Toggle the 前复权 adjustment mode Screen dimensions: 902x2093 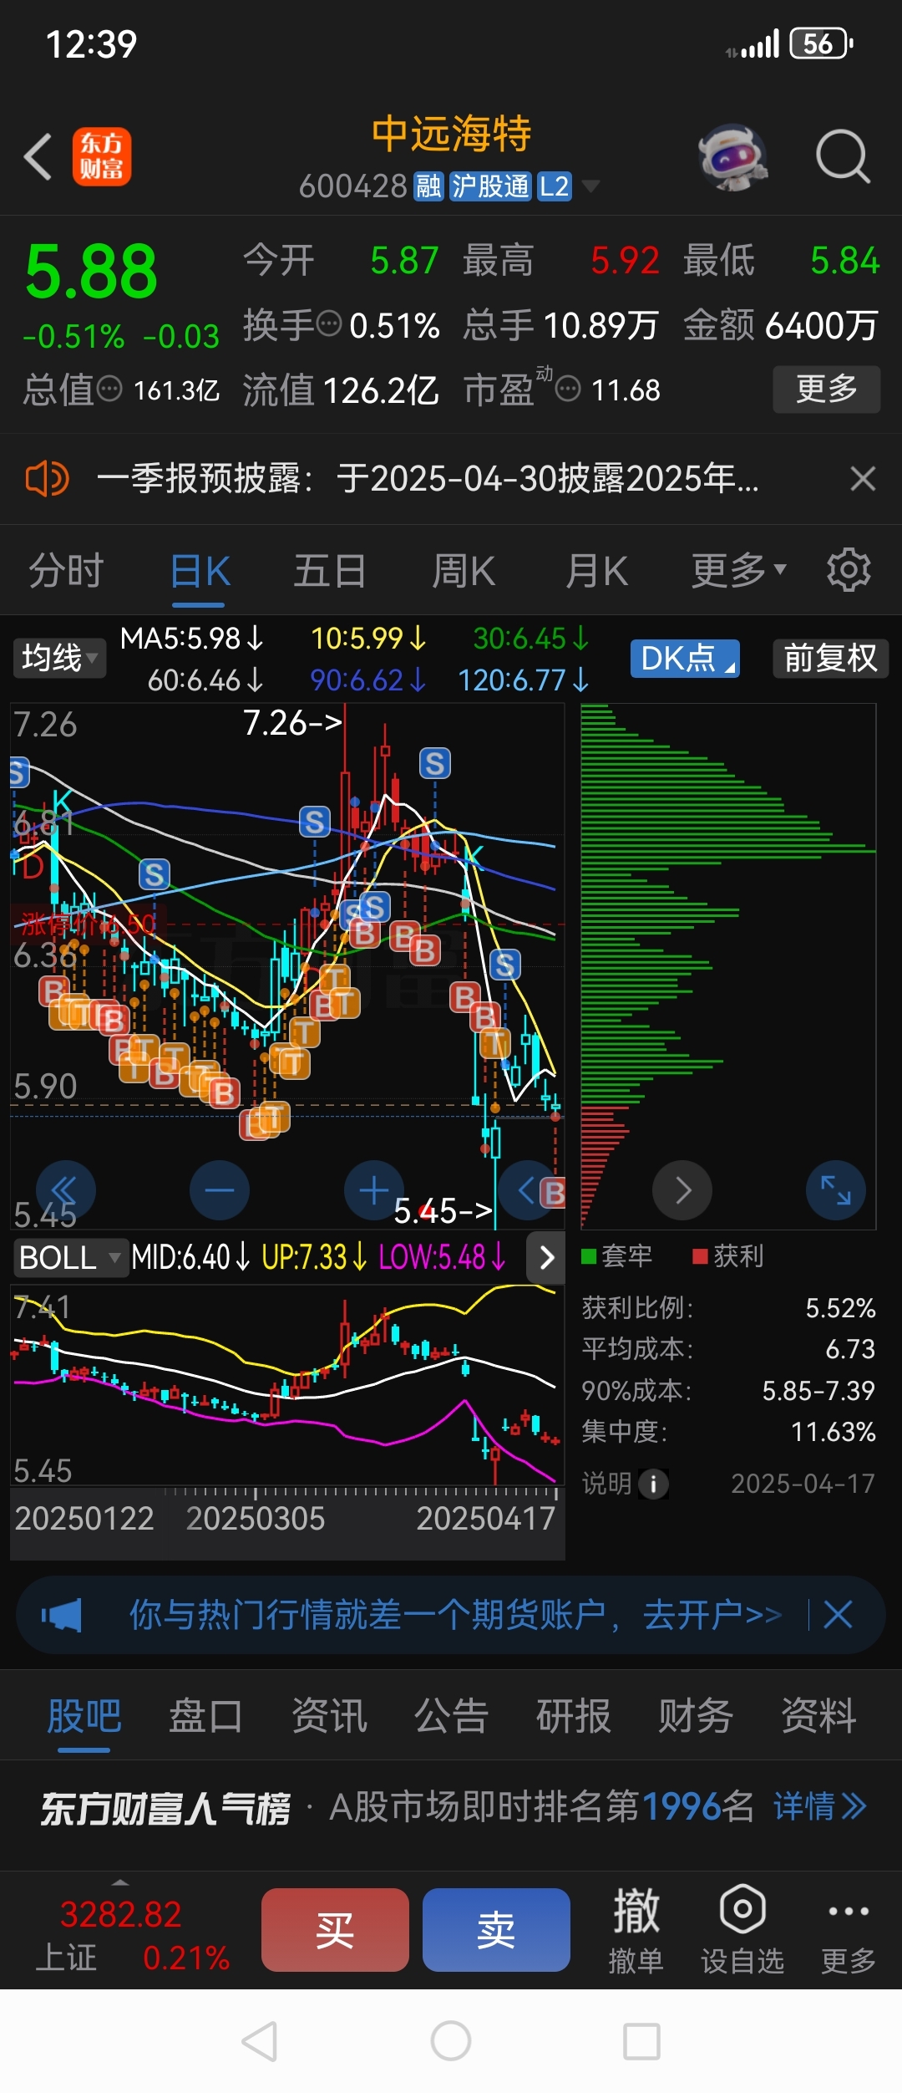[x=830, y=659]
